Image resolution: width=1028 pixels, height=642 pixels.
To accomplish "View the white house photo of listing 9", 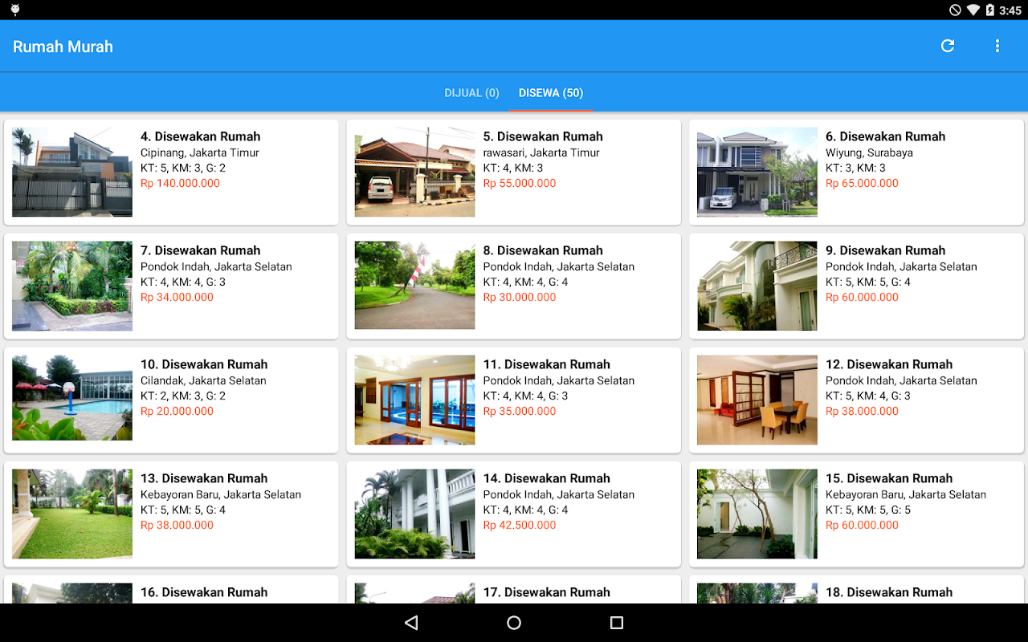I will click(x=757, y=286).
